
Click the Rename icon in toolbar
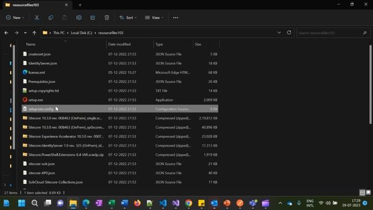click(79, 17)
